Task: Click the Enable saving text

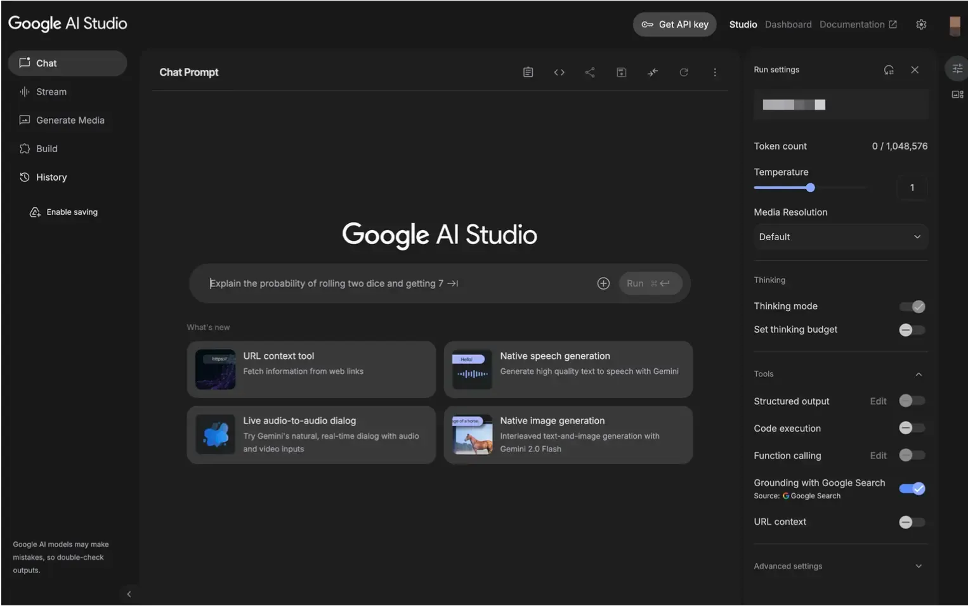Action: coord(72,212)
